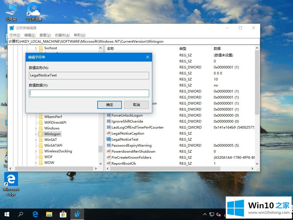Click the WinSATAPI folder icon

(x=41, y=145)
